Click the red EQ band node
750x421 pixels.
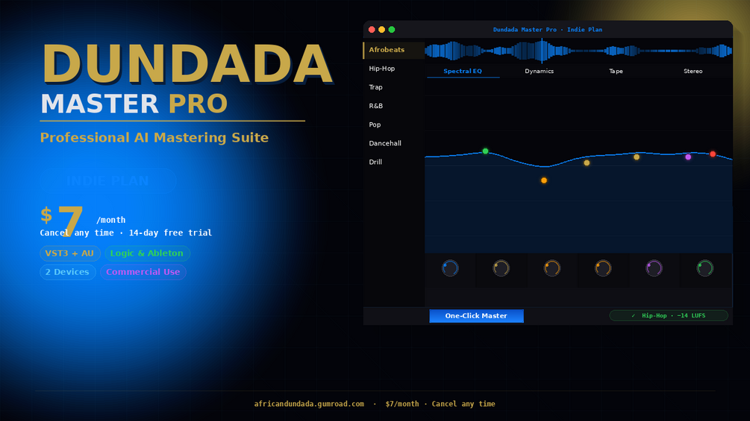click(713, 154)
